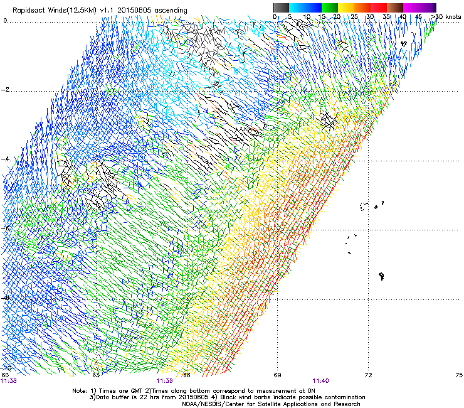This screenshot has height=408, width=464.
Task: Click the '25' legend scale label
Action: point(354,17)
